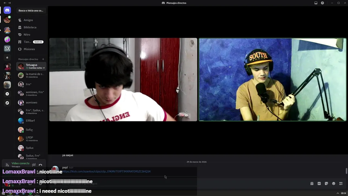Viewport: 348px width, 196px height.
Task: Open the green and pink server icon
Action: [7, 39]
